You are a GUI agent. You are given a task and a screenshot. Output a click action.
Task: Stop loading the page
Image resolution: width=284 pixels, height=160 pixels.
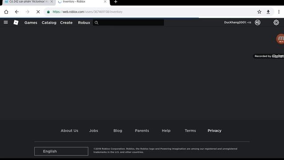[x=38, y=12]
